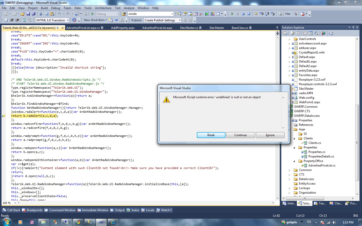
Task: Click the Decrease Indent toolbar icon
Action: click(x=12, y=20)
